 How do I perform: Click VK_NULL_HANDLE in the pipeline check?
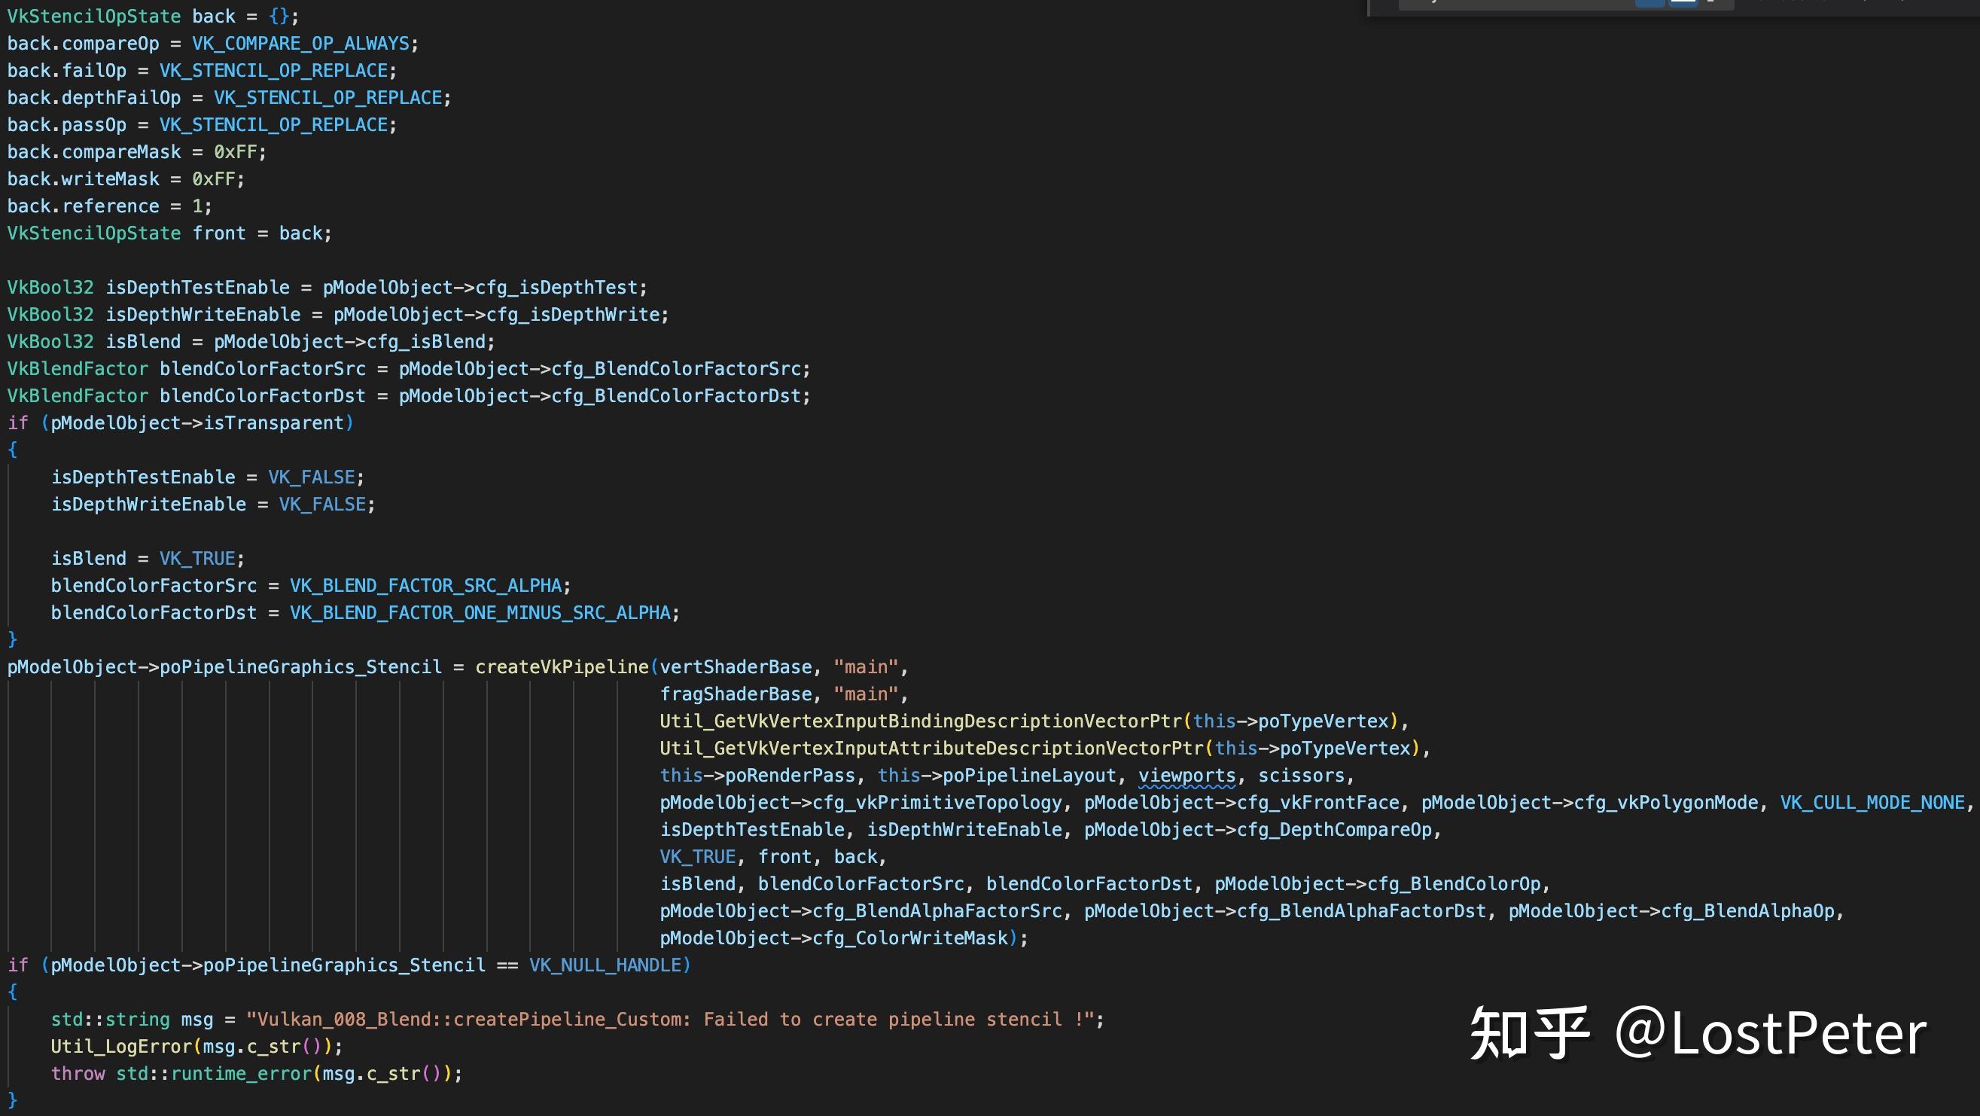pos(605,965)
